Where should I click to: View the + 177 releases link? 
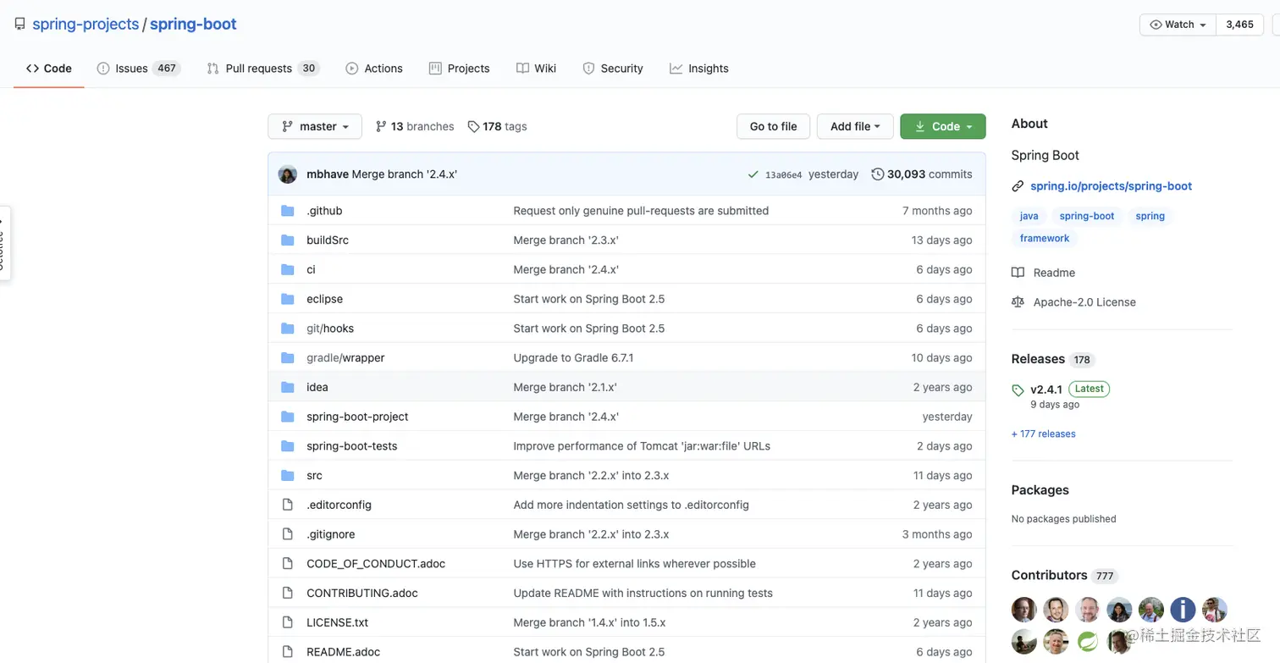(1044, 434)
